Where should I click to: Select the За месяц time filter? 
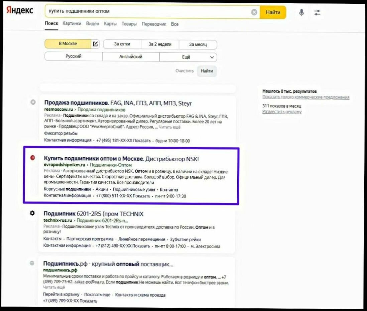(198, 45)
